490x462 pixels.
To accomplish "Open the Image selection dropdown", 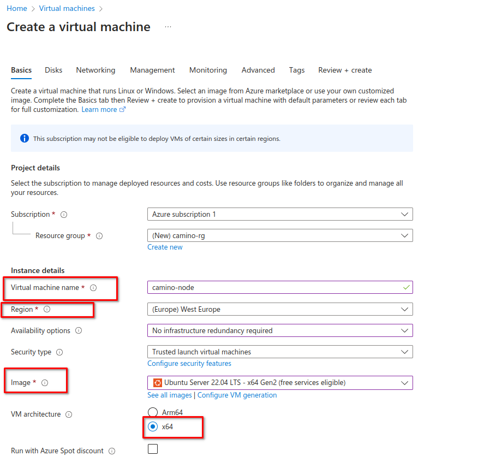I will coord(280,383).
